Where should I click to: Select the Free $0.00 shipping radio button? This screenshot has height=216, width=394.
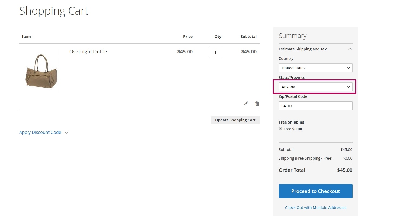(x=280, y=129)
